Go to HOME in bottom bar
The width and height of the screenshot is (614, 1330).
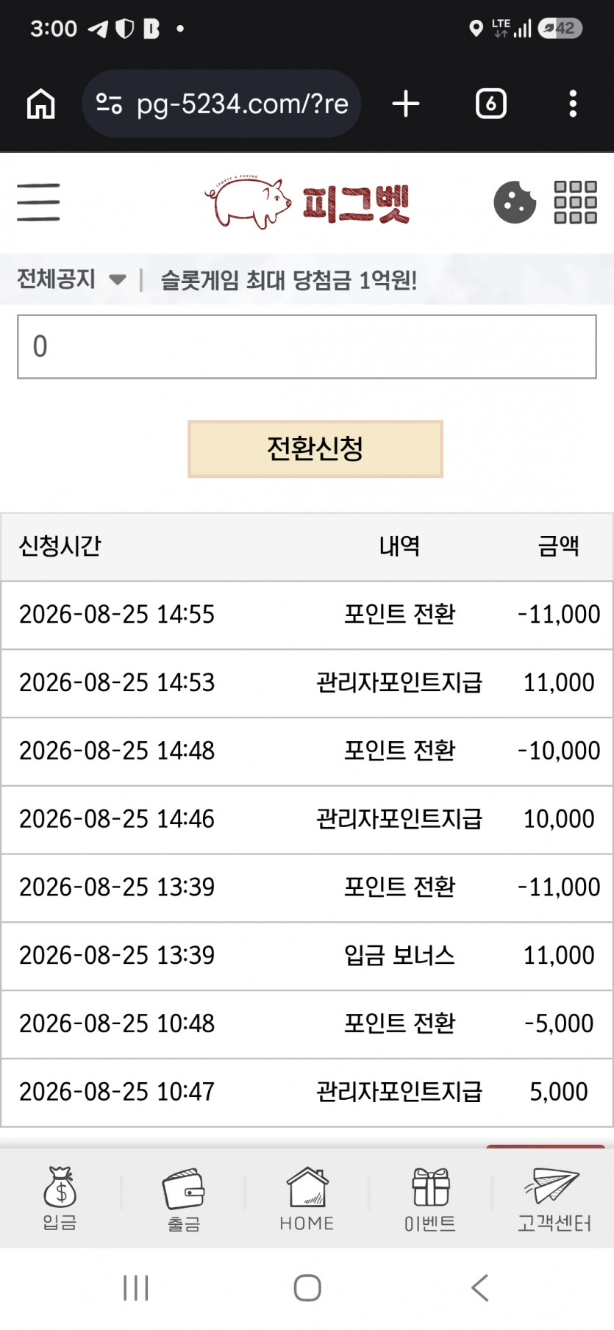pyautogui.click(x=307, y=1198)
